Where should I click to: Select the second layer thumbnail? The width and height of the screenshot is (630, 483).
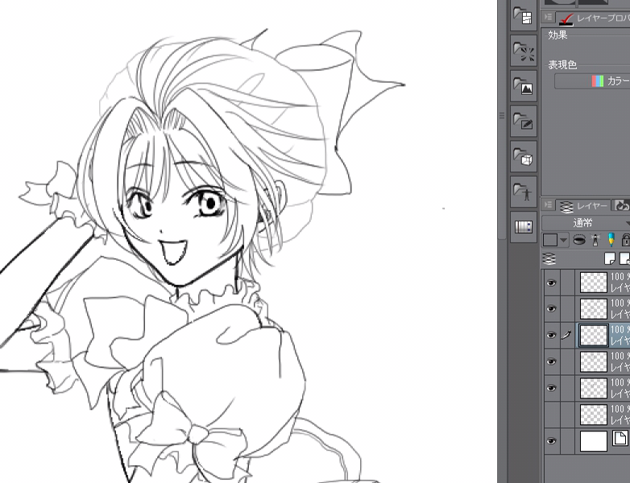click(594, 309)
